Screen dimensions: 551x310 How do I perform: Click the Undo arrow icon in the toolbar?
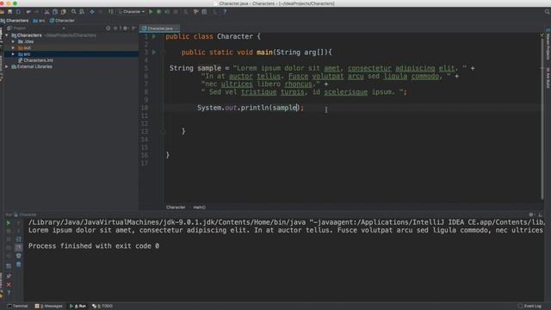coord(28,11)
